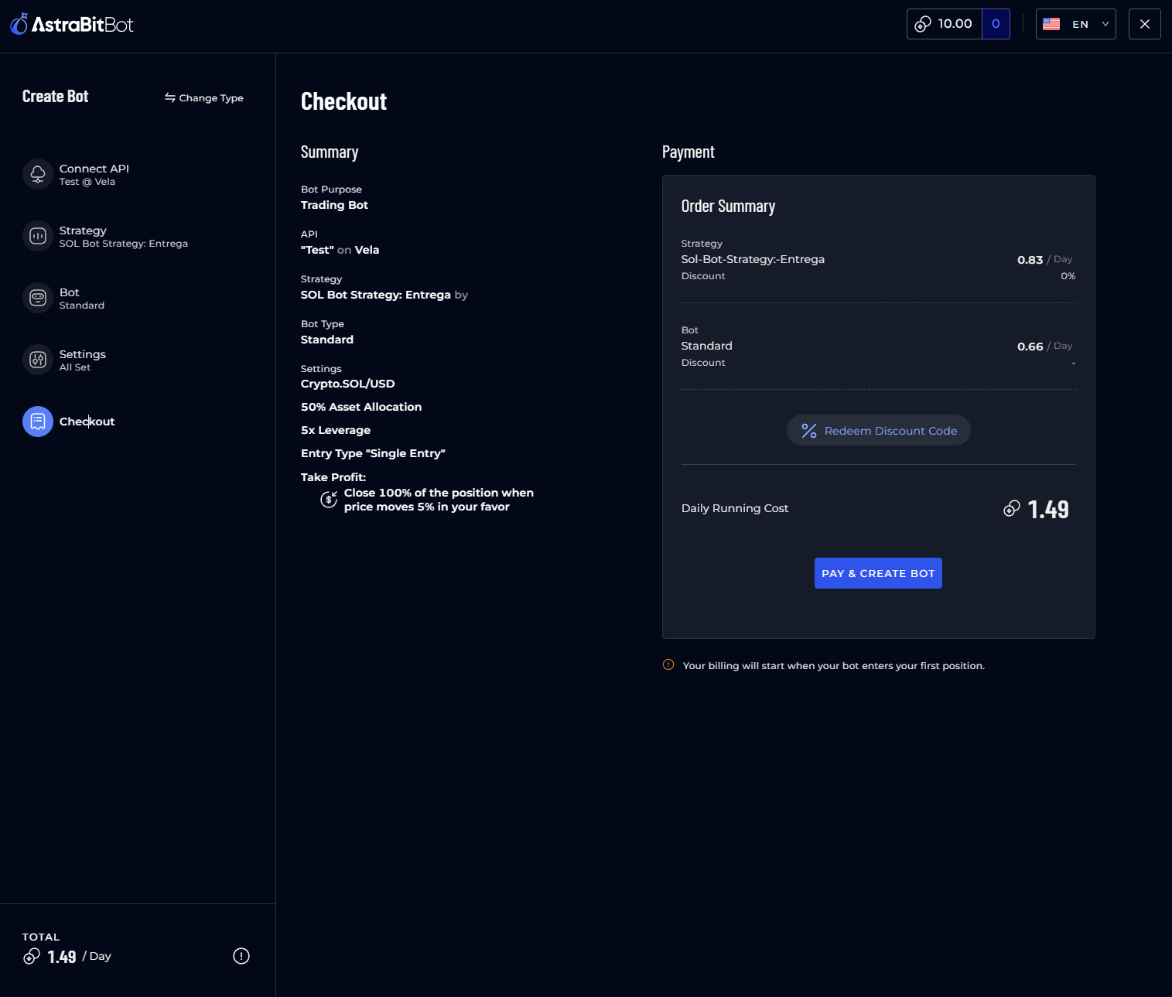Click the info icon beside total cost
1172x997 pixels.
pyautogui.click(x=241, y=956)
